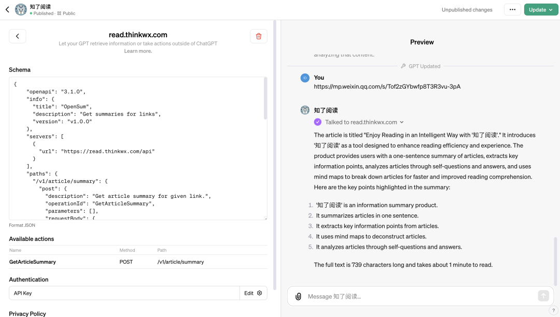This screenshot has width=560, height=317.
Task: Click the schema editor vertical scrollbar
Action: coord(265,98)
